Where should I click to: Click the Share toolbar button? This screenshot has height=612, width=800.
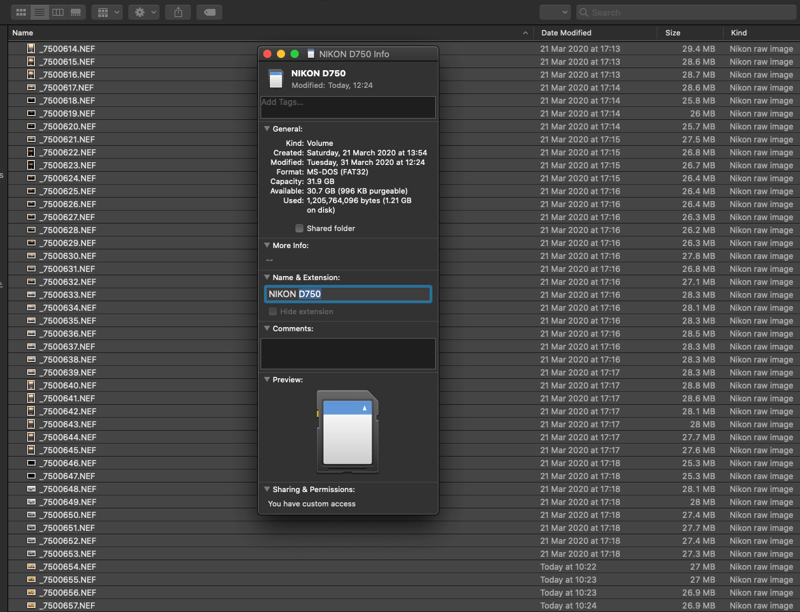tap(178, 12)
